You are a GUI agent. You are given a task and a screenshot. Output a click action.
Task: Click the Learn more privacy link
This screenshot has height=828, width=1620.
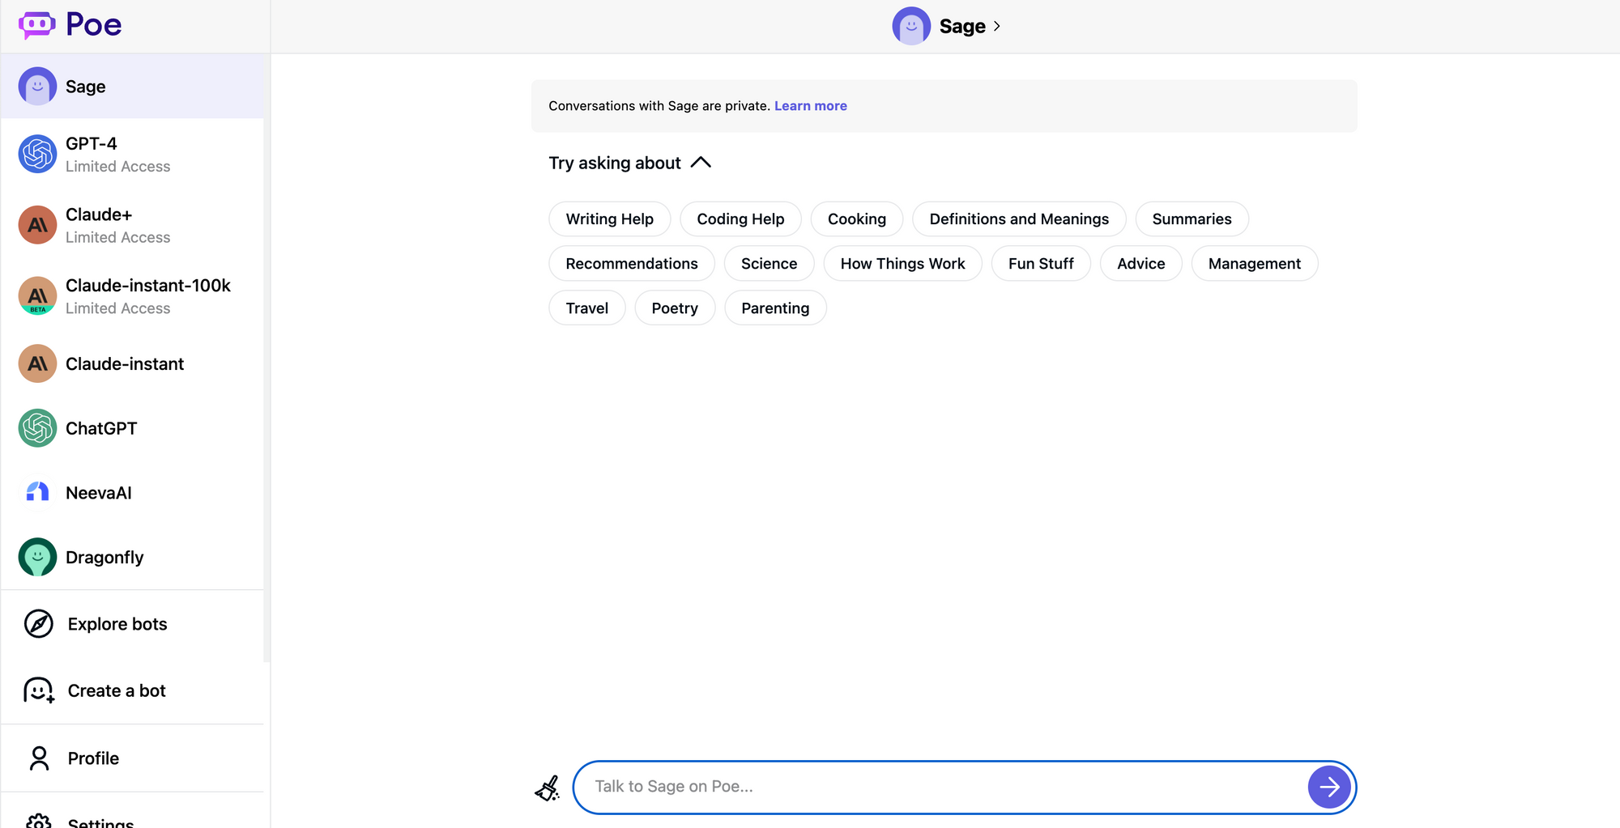click(811, 105)
